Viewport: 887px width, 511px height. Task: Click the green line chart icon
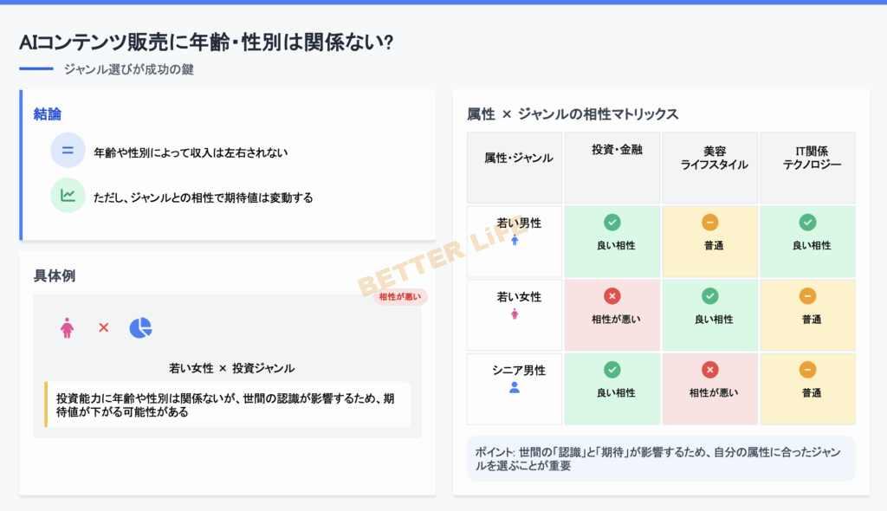click(68, 196)
